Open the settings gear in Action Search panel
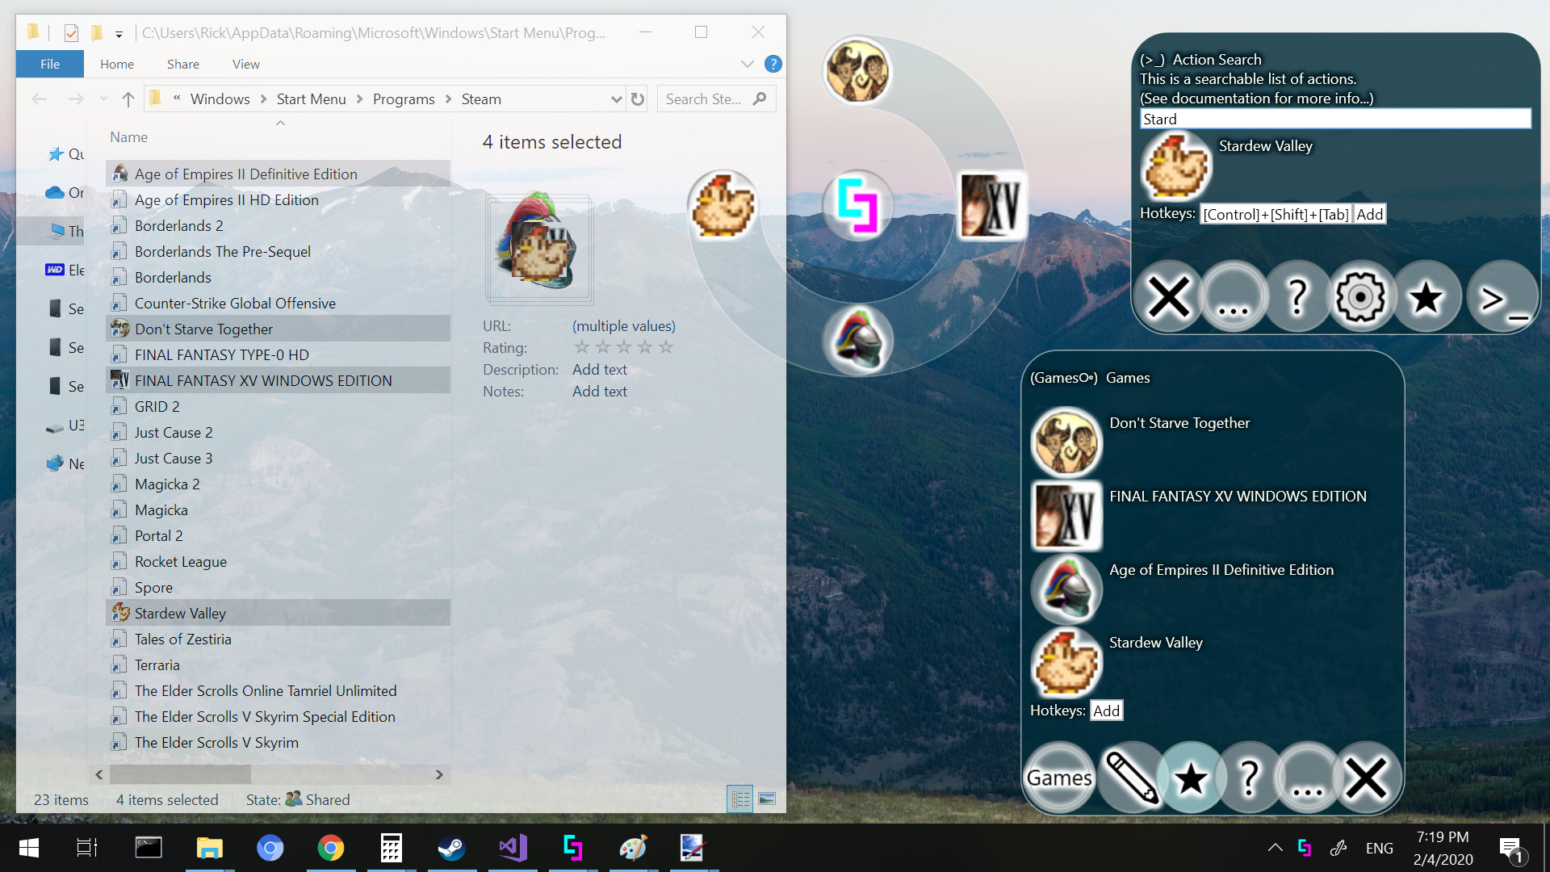The height and width of the screenshot is (872, 1550). (1362, 296)
